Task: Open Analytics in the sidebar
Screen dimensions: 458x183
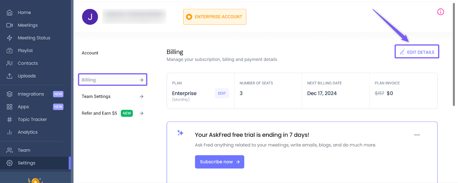Action: 27,132
